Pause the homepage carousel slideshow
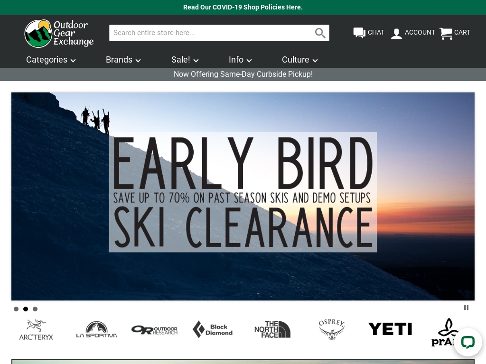 point(466,308)
